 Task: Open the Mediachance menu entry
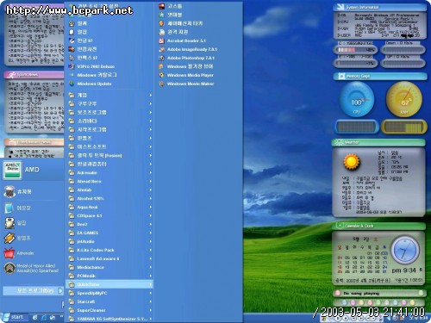point(109,267)
